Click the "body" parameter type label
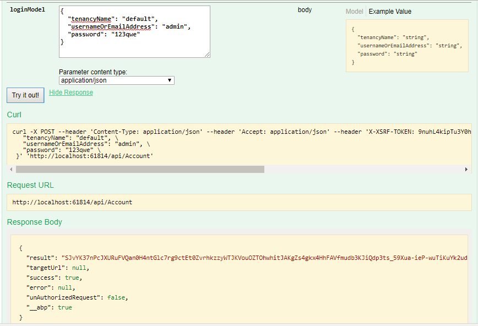Image resolution: width=478 pixels, height=326 pixels. click(x=305, y=9)
